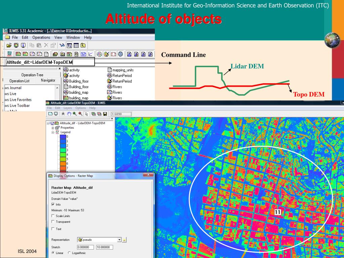This screenshot has height=258, width=344.
Task: Open the Help menu in ILWIS main window
Action: [88, 37]
